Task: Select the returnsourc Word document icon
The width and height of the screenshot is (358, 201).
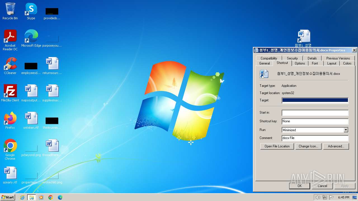Action: [x=52, y=66]
